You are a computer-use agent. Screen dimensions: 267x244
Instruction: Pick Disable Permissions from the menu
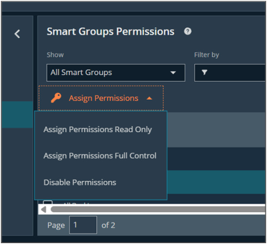(x=80, y=182)
